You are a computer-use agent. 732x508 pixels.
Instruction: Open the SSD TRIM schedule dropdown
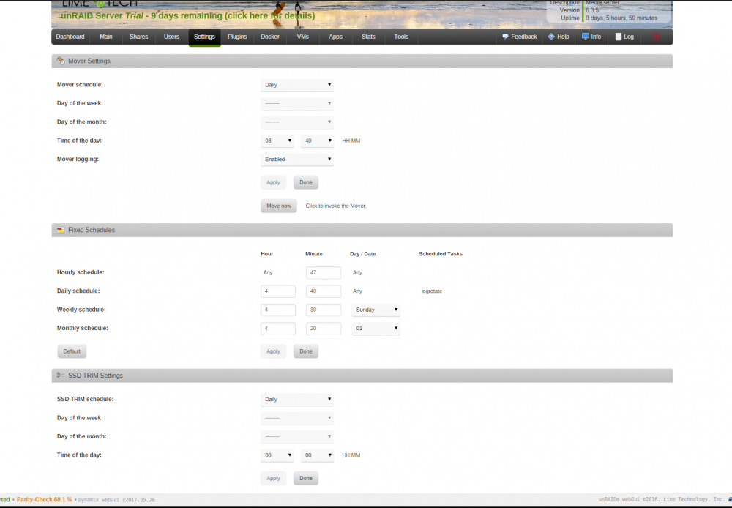pos(297,399)
